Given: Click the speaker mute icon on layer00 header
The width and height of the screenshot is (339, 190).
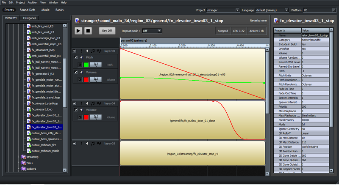Looking at the screenshot, I should pos(87,51).
